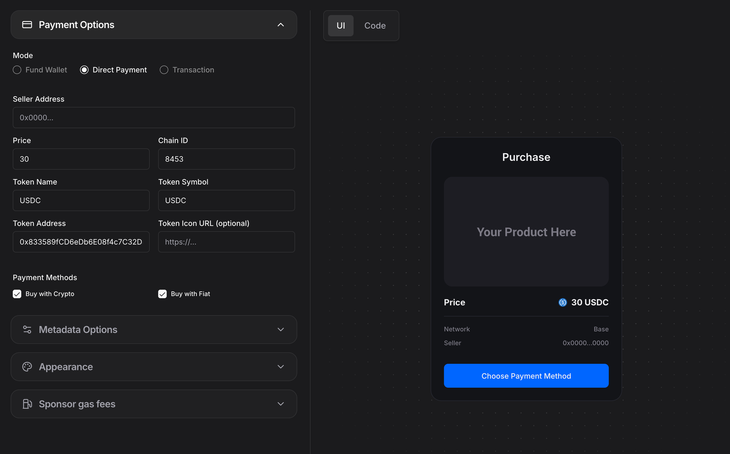Click the USDC coin icon beside price

coord(562,302)
